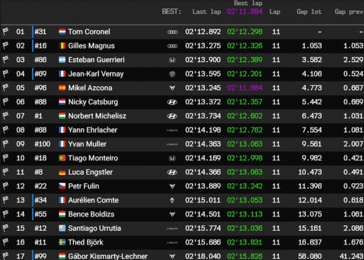Sort by the Last lap column header

pyautogui.click(x=207, y=11)
